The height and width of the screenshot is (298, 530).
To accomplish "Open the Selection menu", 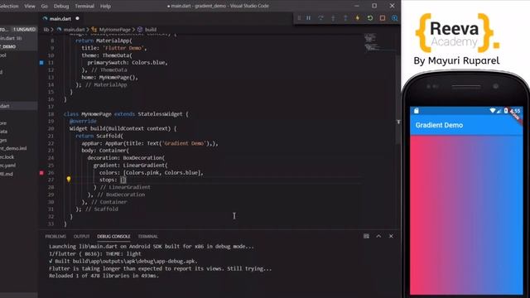I will tap(9, 6).
